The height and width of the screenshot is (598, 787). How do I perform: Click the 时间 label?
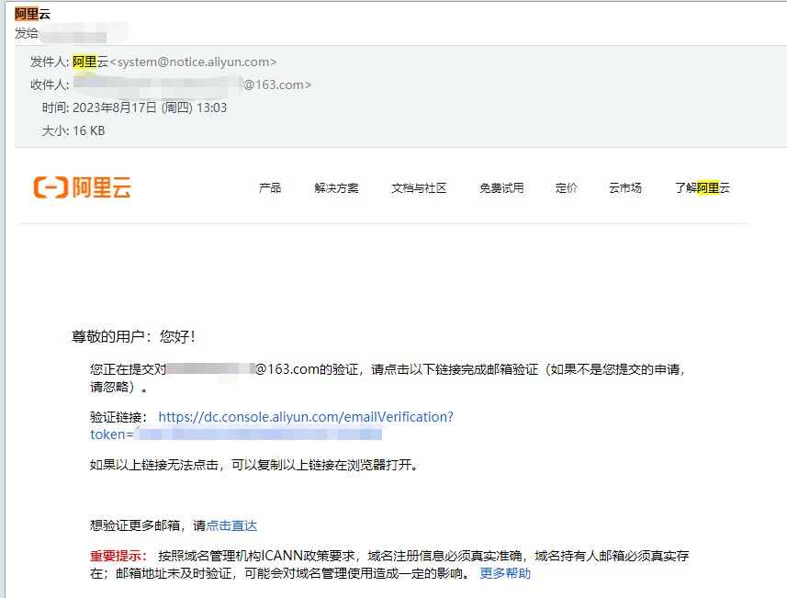55,108
